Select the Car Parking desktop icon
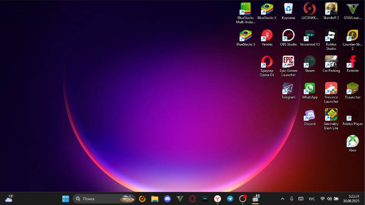365x205 pixels. click(331, 64)
